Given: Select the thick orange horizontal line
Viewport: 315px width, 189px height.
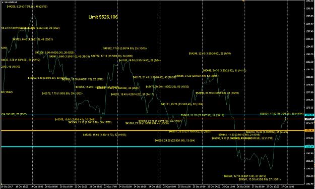Looking at the screenshot, I should click(x=153, y=130).
